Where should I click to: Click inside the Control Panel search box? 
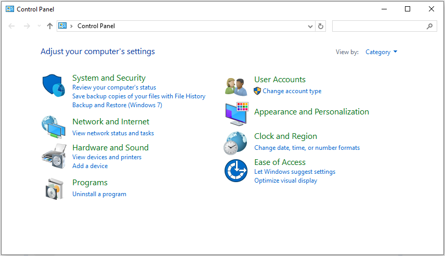pos(378,26)
